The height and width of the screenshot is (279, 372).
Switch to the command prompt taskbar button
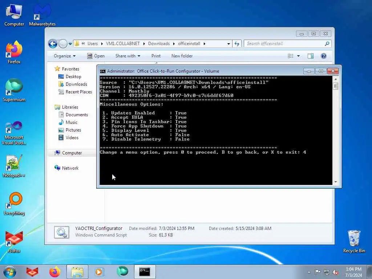pos(145,272)
